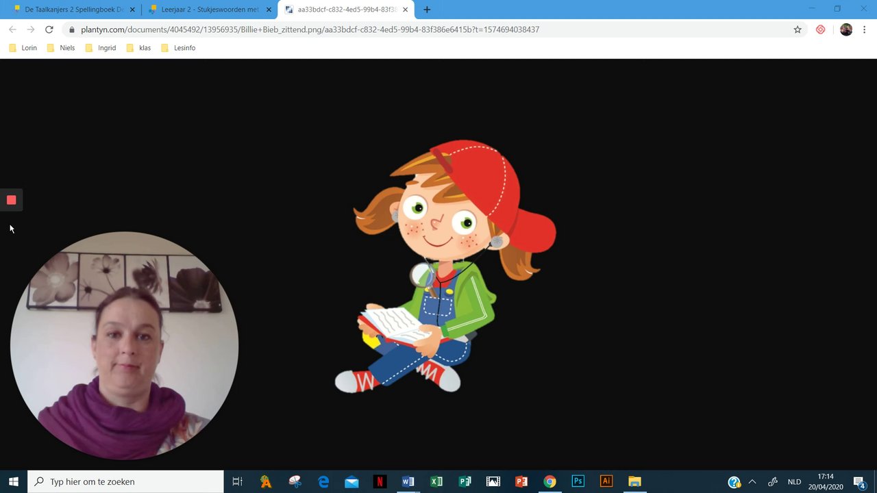Open Microsoft Excel from the taskbar
The image size is (877, 493).
click(x=436, y=481)
